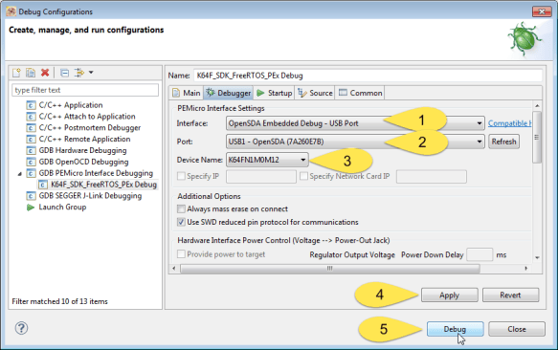Click the configuration Name field

[x=368, y=76]
